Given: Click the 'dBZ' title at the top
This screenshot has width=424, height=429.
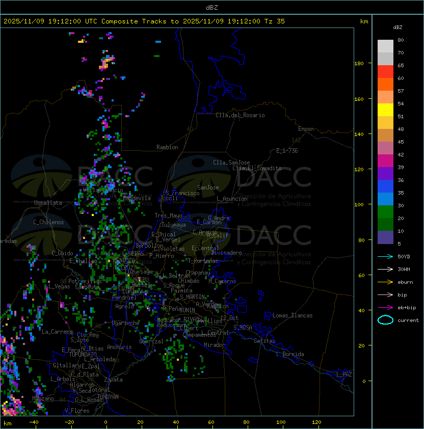Looking at the screenshot, I should [x=212, y=8].
